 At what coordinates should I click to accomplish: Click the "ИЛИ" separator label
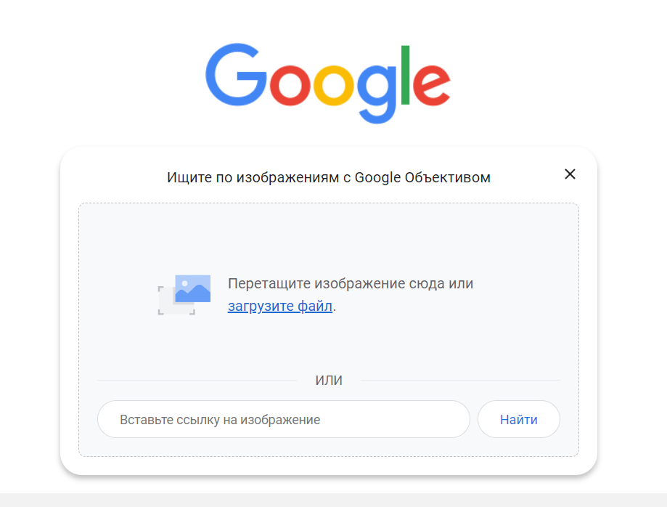(329, 381)
